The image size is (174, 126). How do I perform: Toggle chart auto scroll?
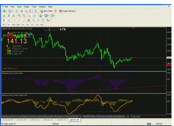coord(30,16)
